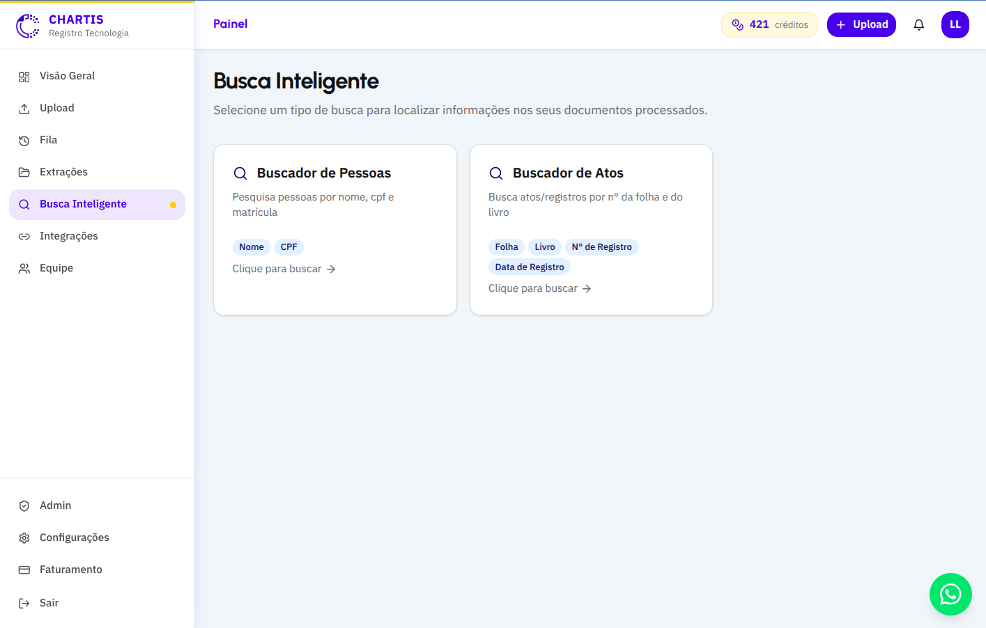Click the Busca Inteligente magnifier icon in sidebar
This screenshot has height=628, width=986.
tap(24, 205)
